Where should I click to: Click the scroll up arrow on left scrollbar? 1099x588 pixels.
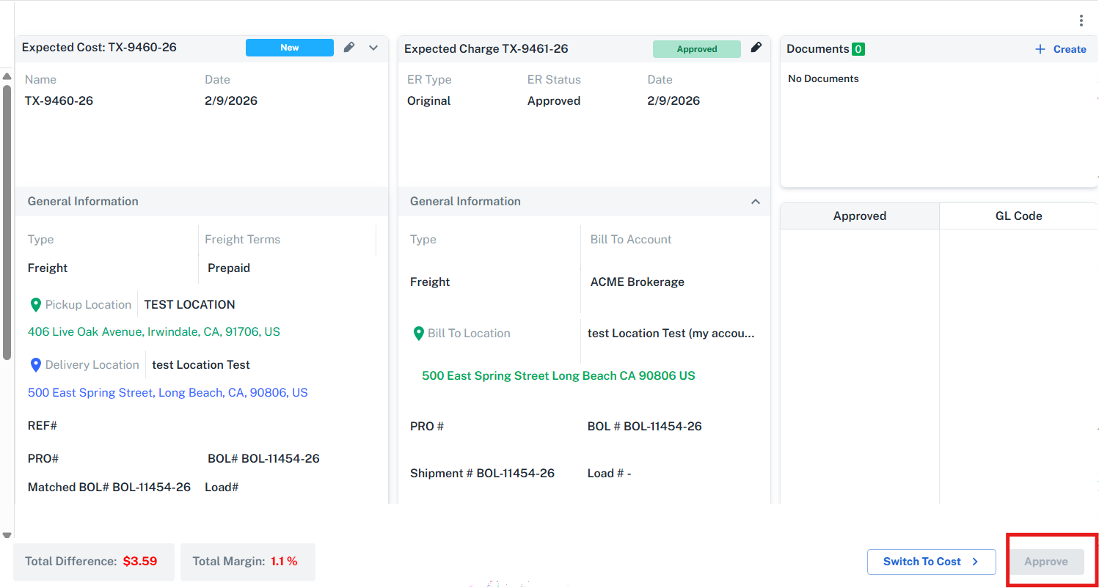coord(7,76)
